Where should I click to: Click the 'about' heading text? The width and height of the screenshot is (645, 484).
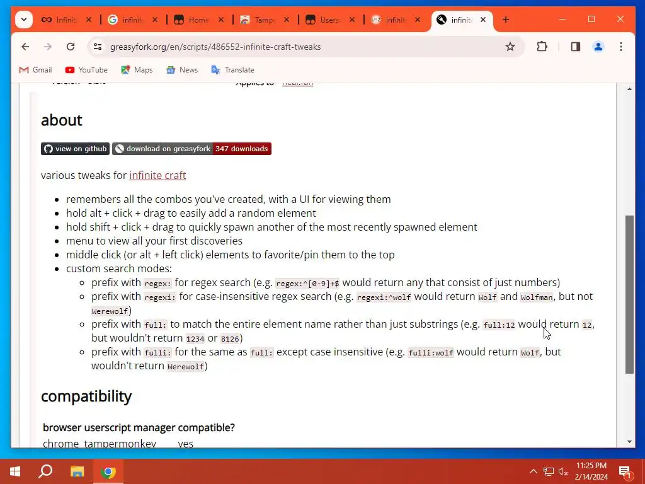coord(62,120)
